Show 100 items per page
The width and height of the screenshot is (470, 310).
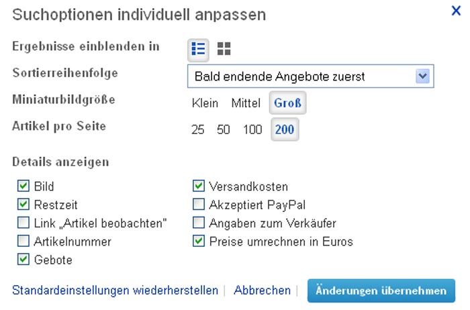[252, 130]
